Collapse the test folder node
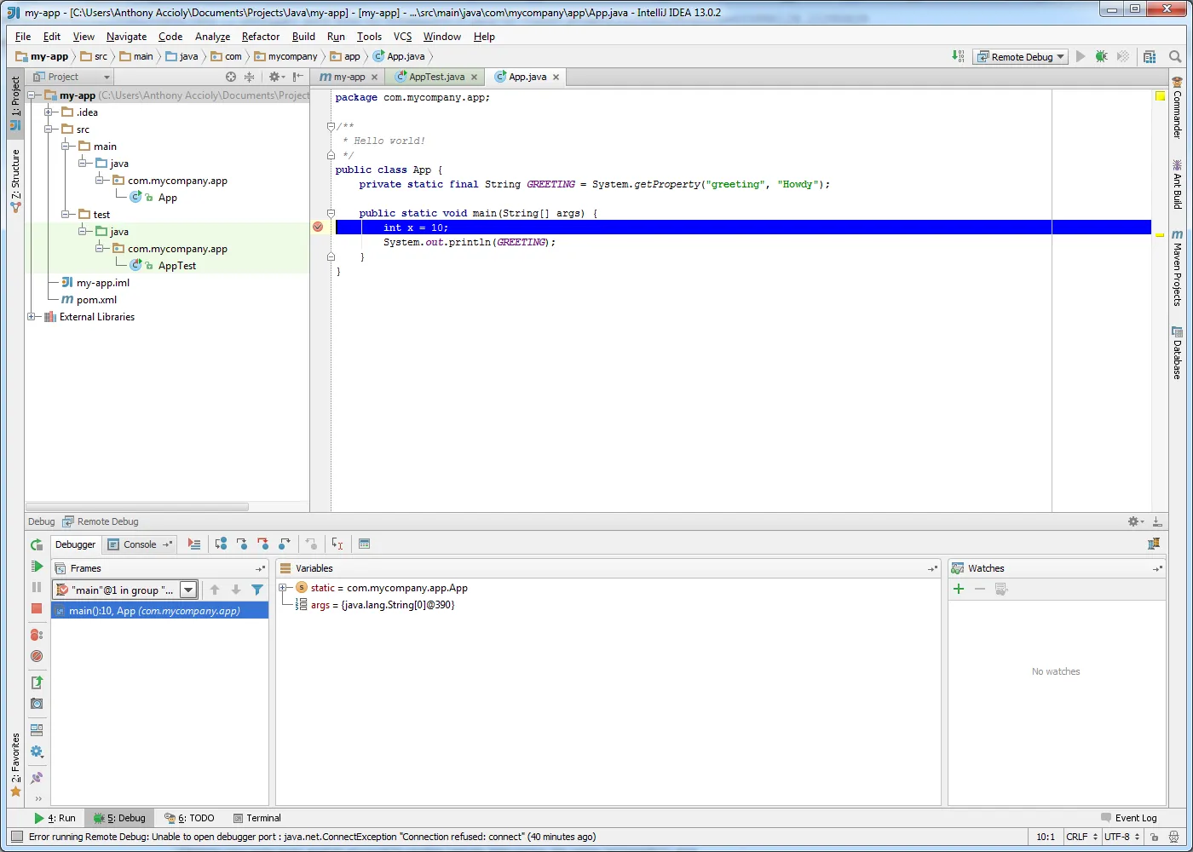This screenshot has height=852, width=1193. click(66, 215)
